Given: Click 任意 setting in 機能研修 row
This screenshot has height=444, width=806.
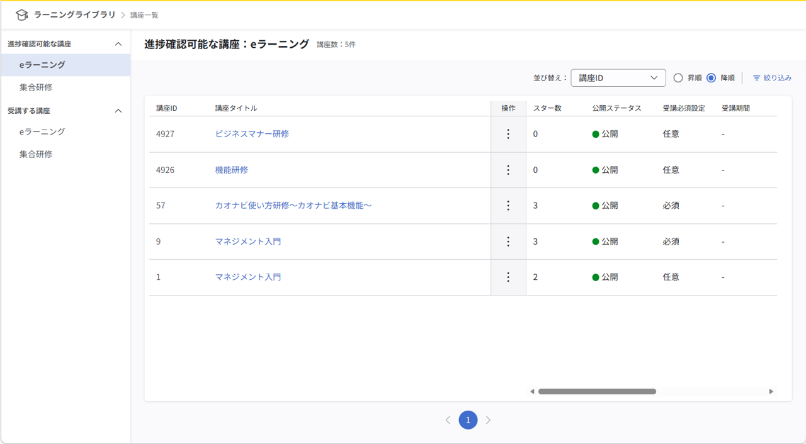Looking at the screenshot, I should click(x=671, y=170).
